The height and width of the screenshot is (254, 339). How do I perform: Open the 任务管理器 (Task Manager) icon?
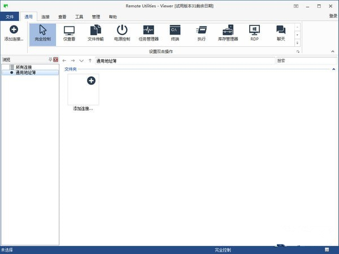149,33
